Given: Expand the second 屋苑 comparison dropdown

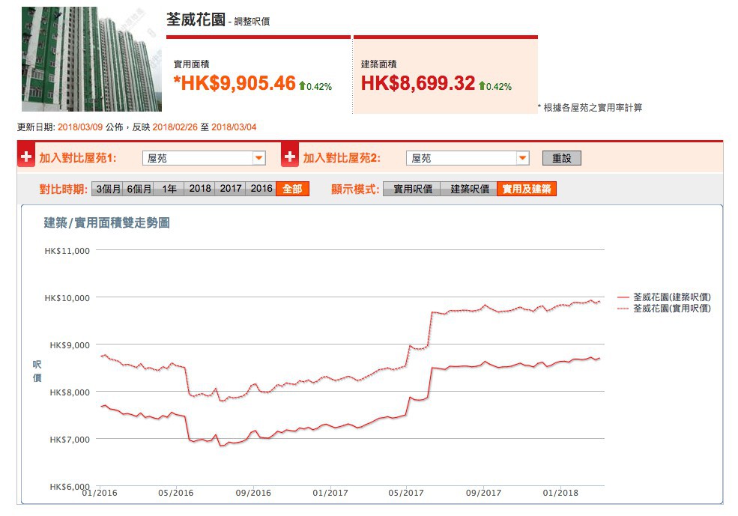Looking at the screenshot, I should (468, 158).
